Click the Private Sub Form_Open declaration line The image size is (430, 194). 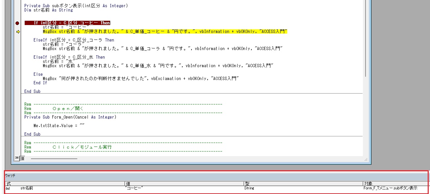(70, 117)
